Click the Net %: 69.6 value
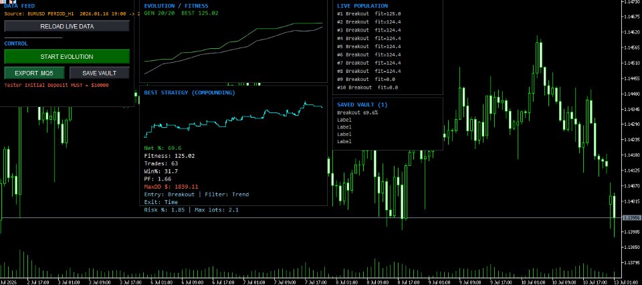Viewport: 642px width, 285px height. click(163, 148)
